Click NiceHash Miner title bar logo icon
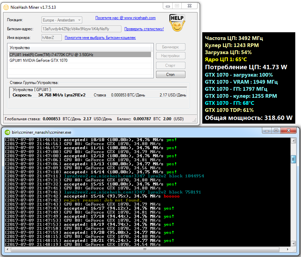The image size is (301, 257). pos(6,7)
